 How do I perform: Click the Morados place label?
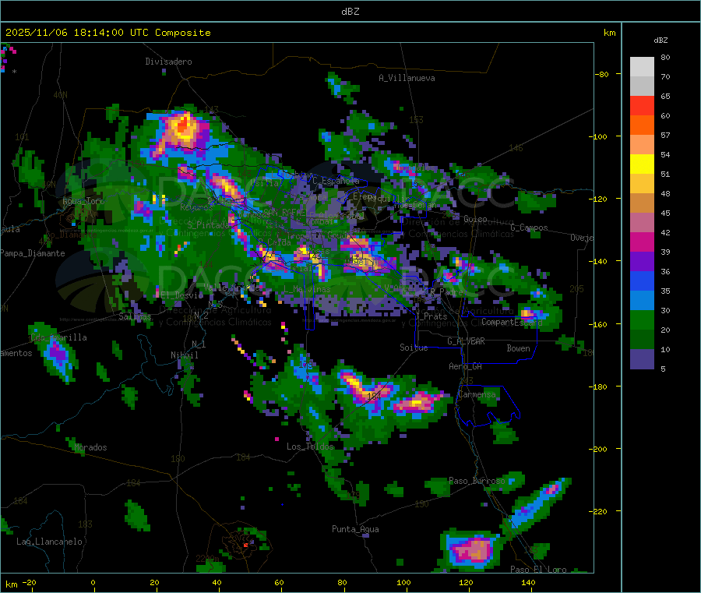[x=91, y=447]
